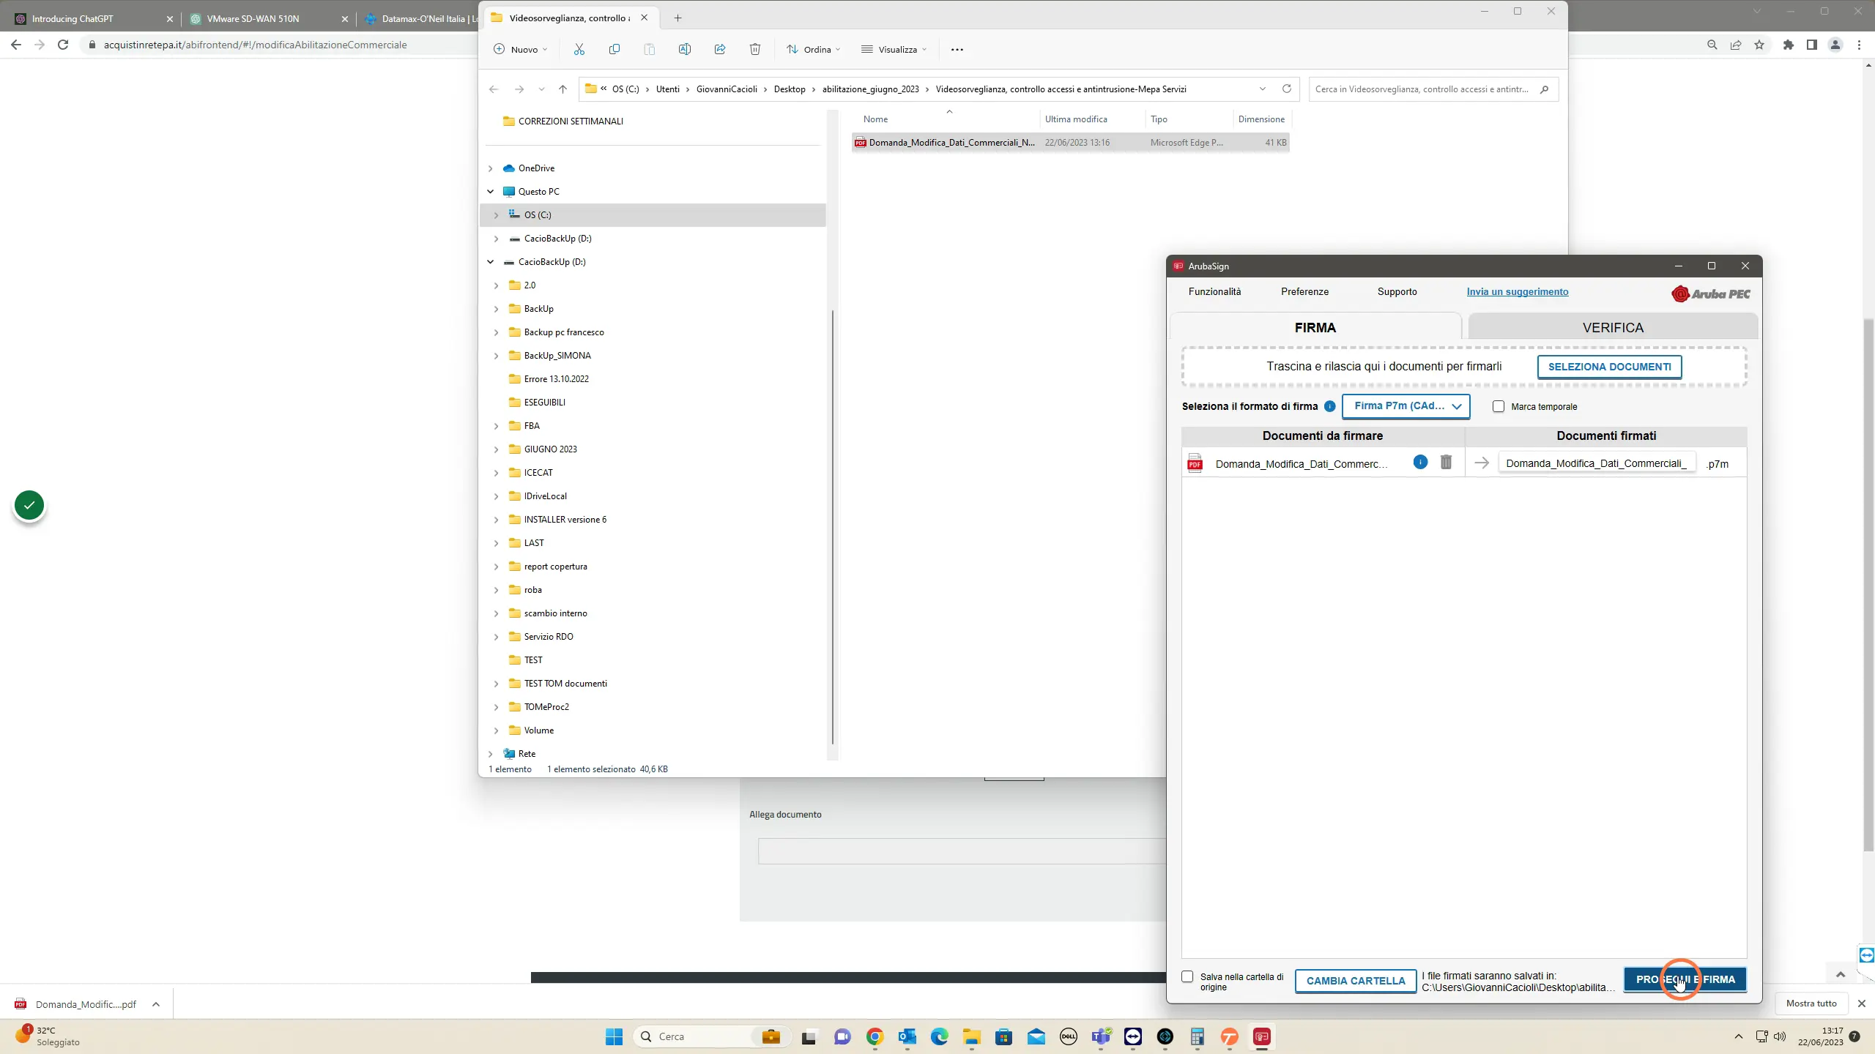The height and width of the screenshot is (1054, 1875).
Task: Open the Visualizza dropdown in Explorer
Action: click(x=894, y=49)
